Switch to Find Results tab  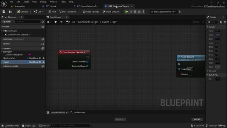[78, 112]
